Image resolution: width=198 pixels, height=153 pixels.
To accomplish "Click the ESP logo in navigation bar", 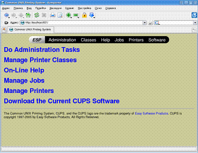I will pyautogui.click(x=37, y=40).
